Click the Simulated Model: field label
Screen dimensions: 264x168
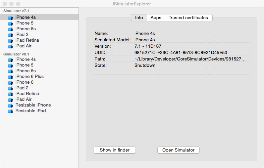112,40
